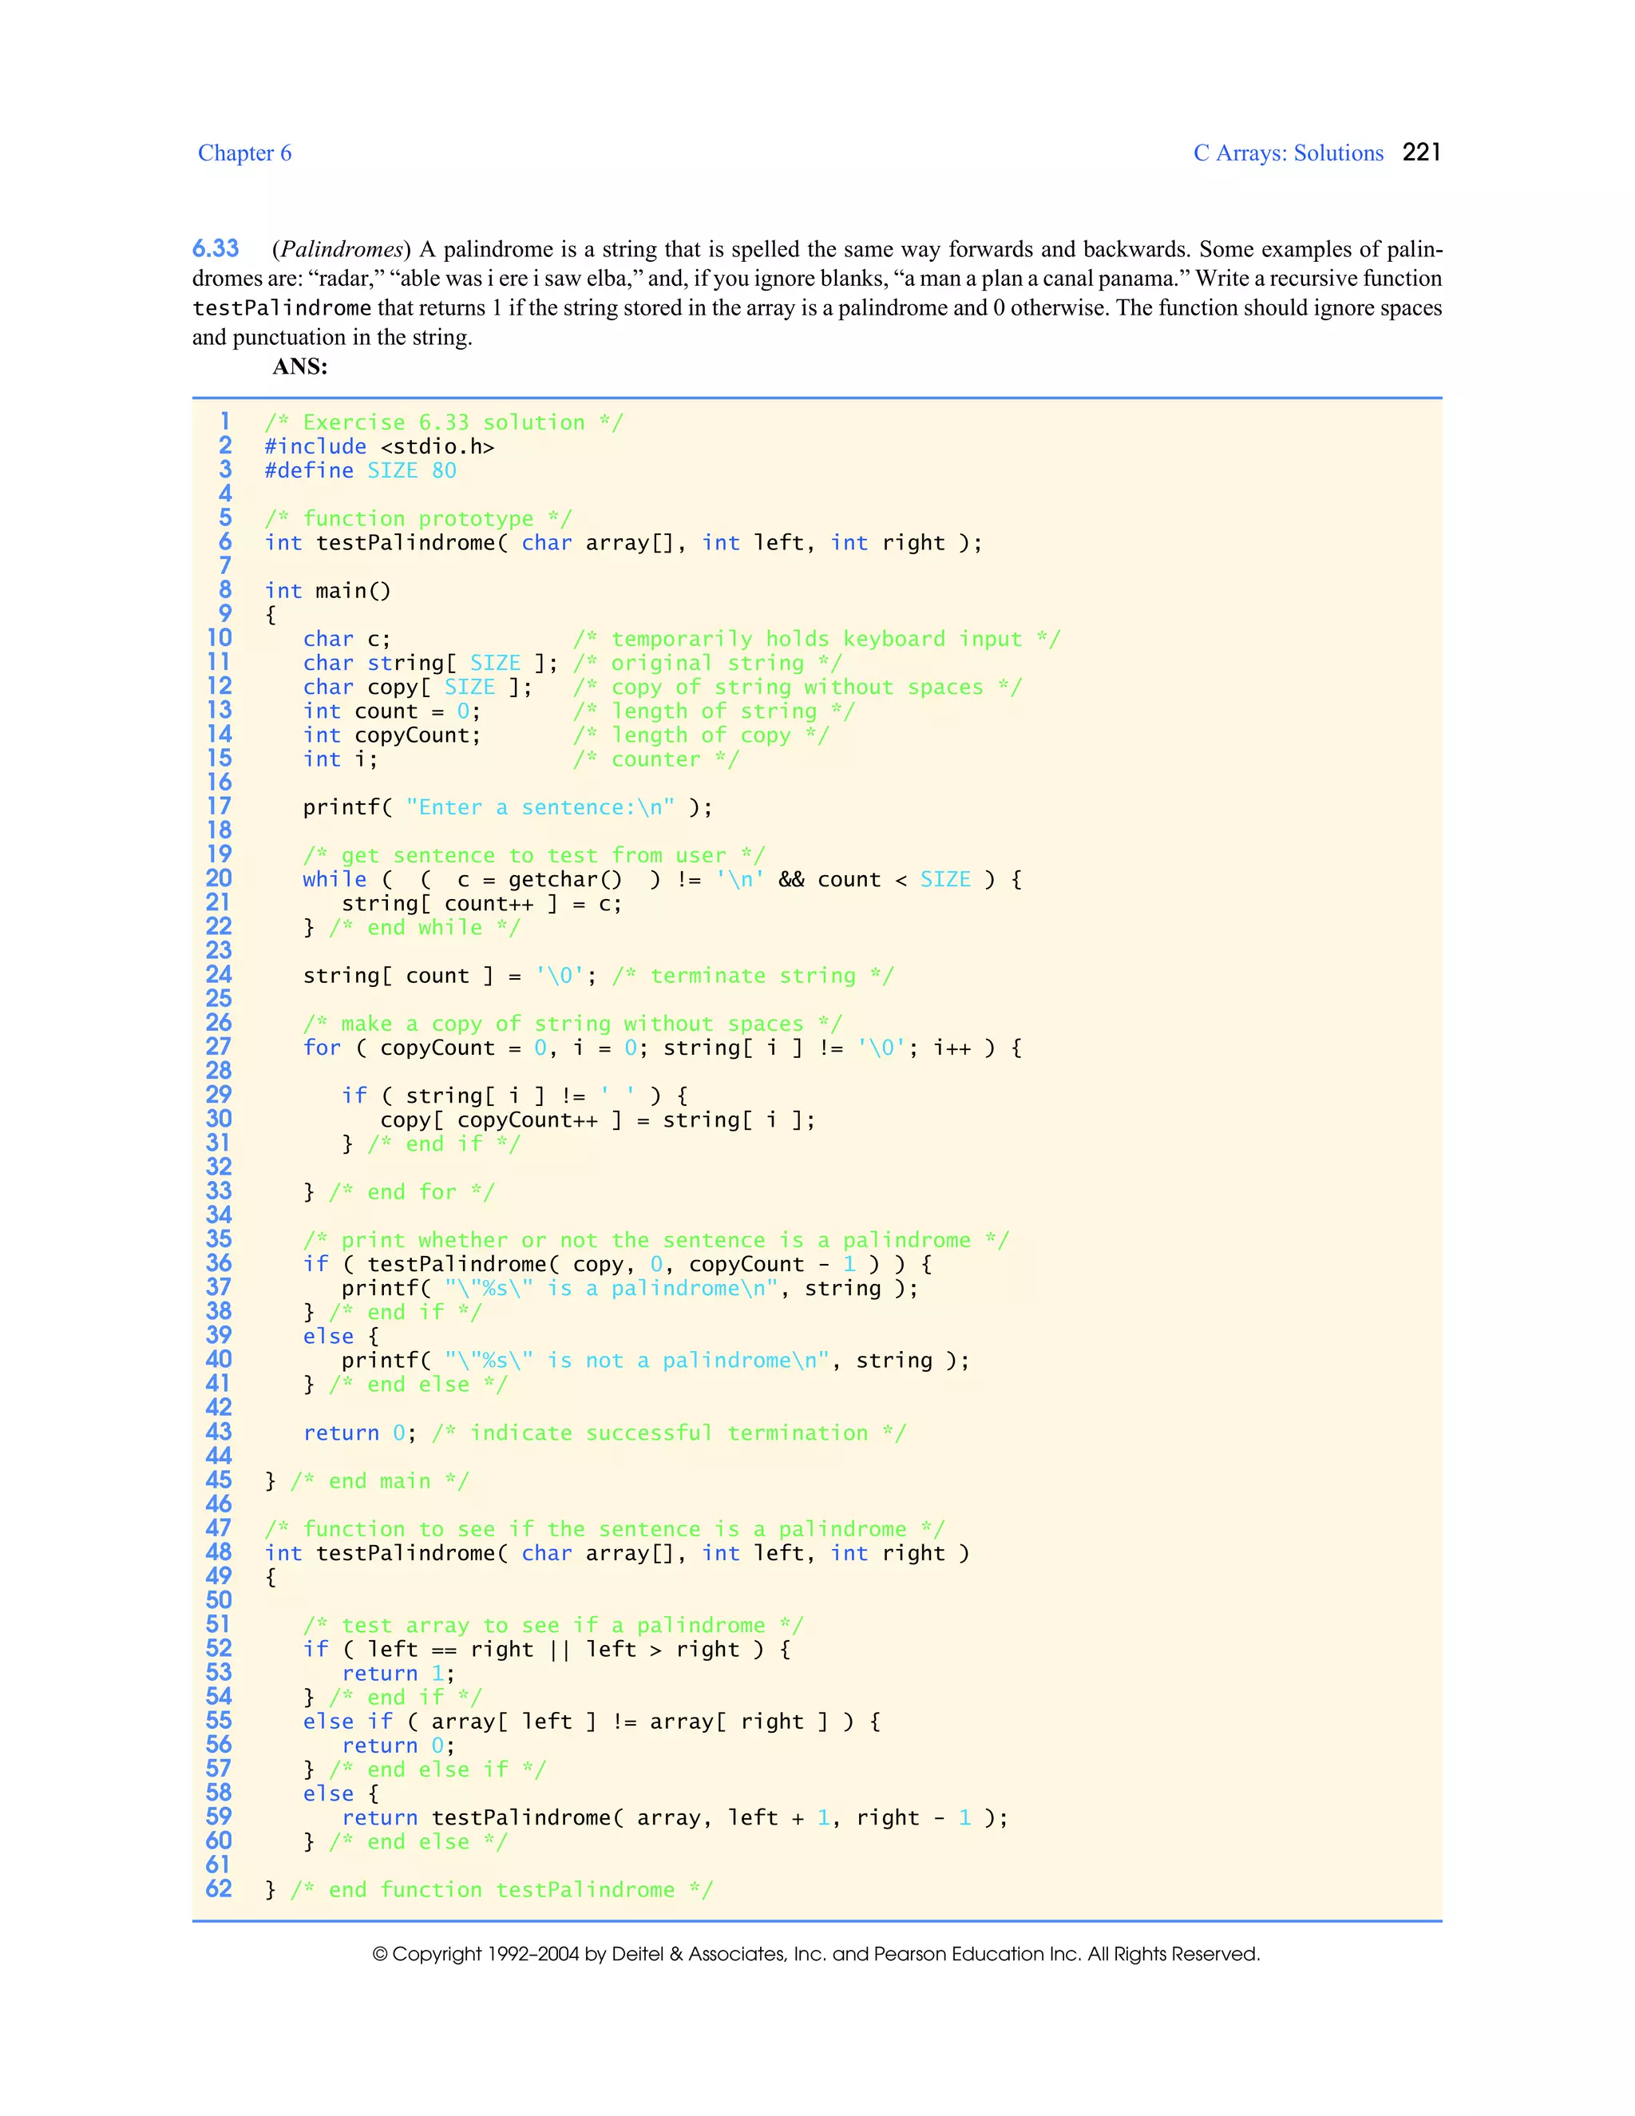Viewport: 1635px width, 2116px height.
Task: Click the 'if ( testPalindrome( copy, 0...' line
Action: [x=618, y=1264]
